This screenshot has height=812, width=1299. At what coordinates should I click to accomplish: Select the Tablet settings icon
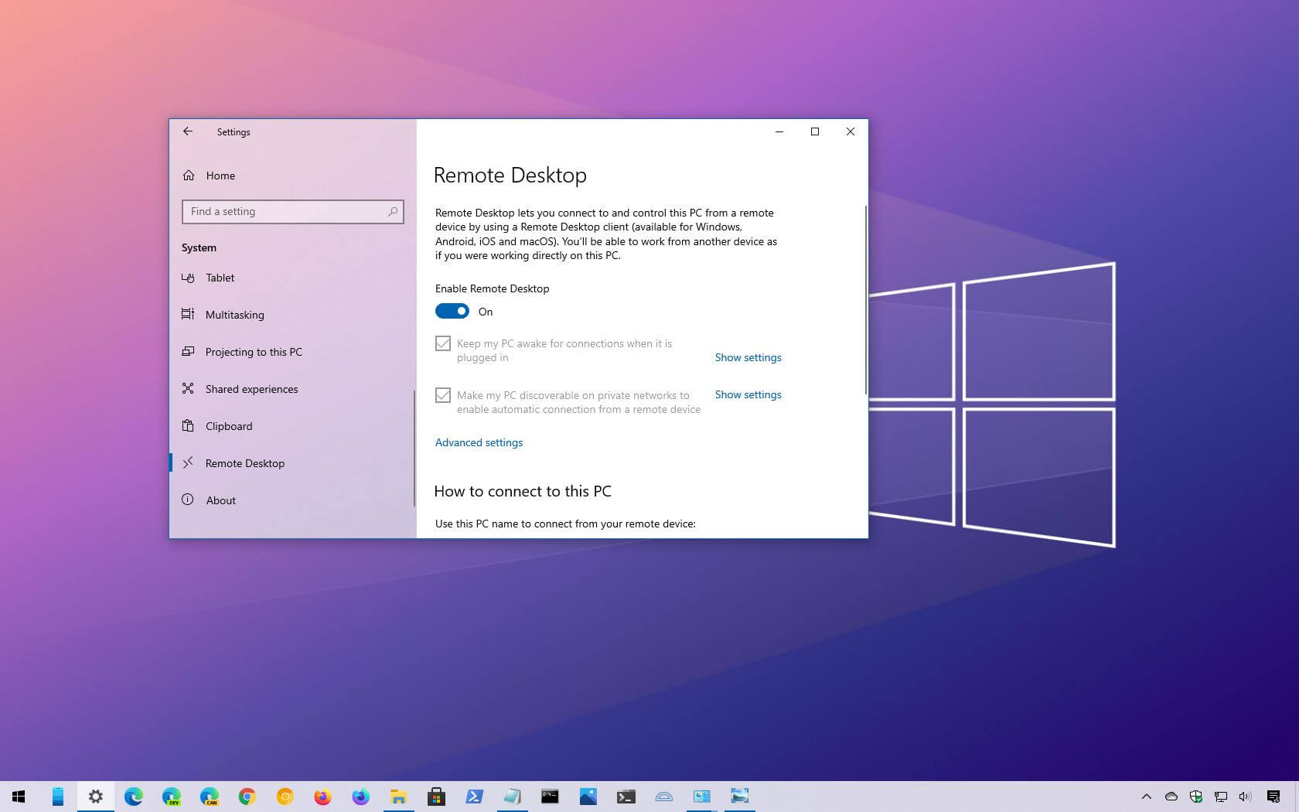tap(188, 278)
